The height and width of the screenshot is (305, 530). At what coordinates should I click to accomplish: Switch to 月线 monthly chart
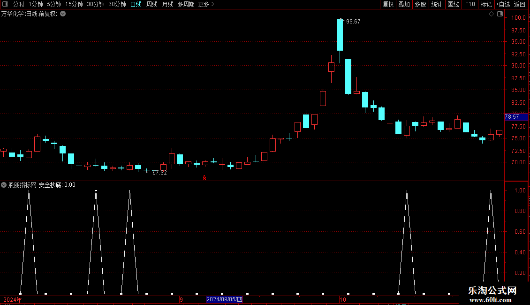(x=167, y=4)
